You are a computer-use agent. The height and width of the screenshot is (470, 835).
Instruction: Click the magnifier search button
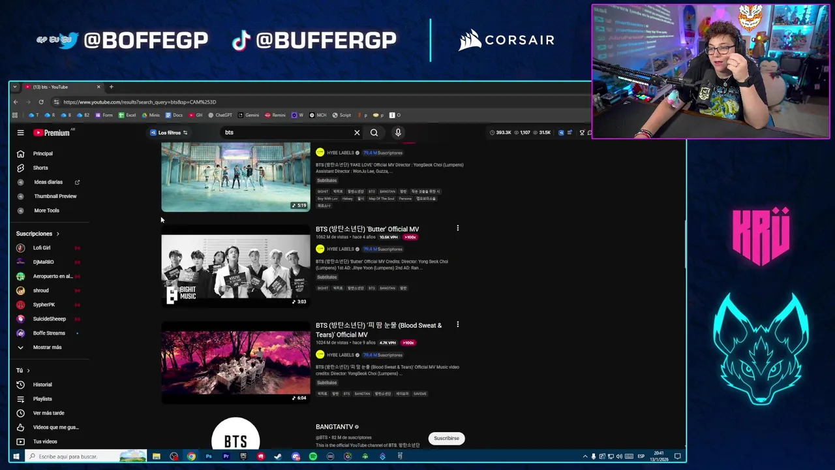coord(374,133)
